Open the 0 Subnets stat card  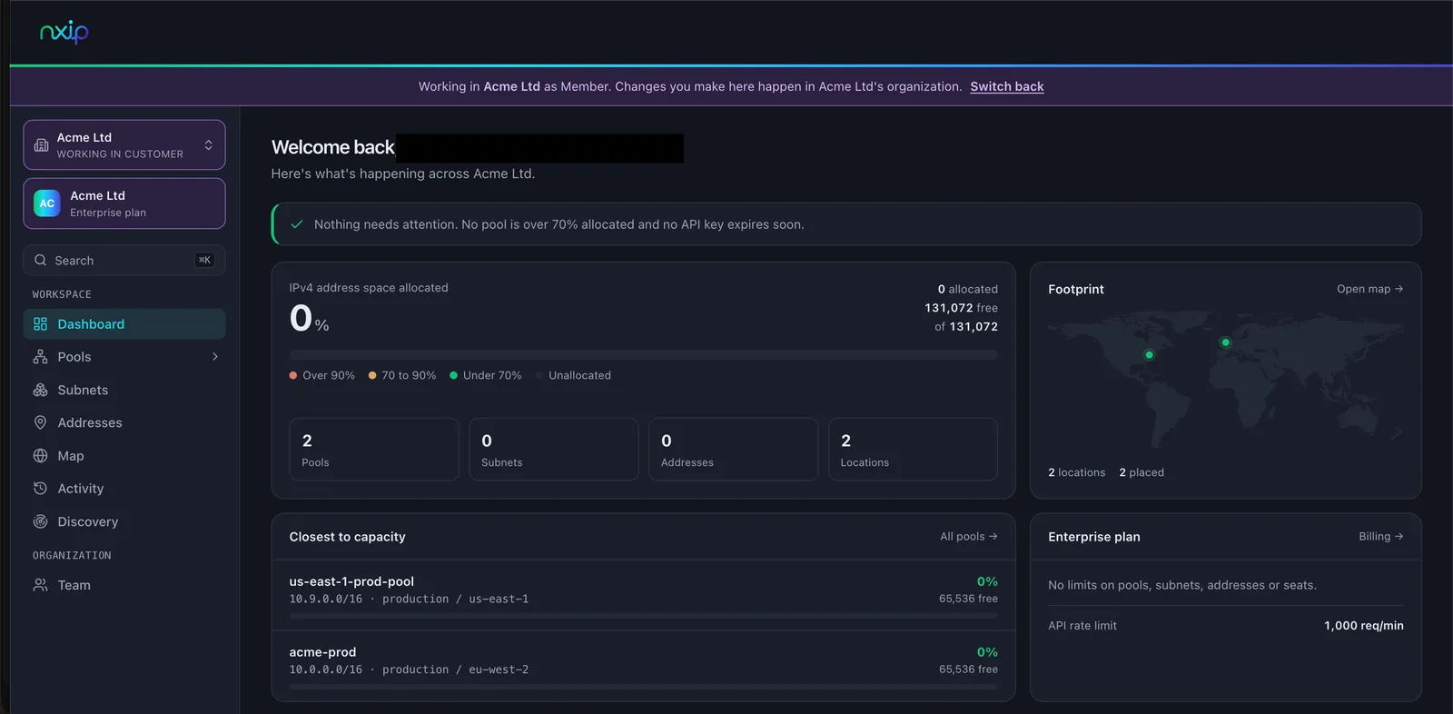click(554, 450)
